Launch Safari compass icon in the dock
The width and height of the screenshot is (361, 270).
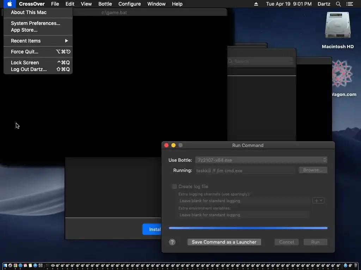coord(20,265)
